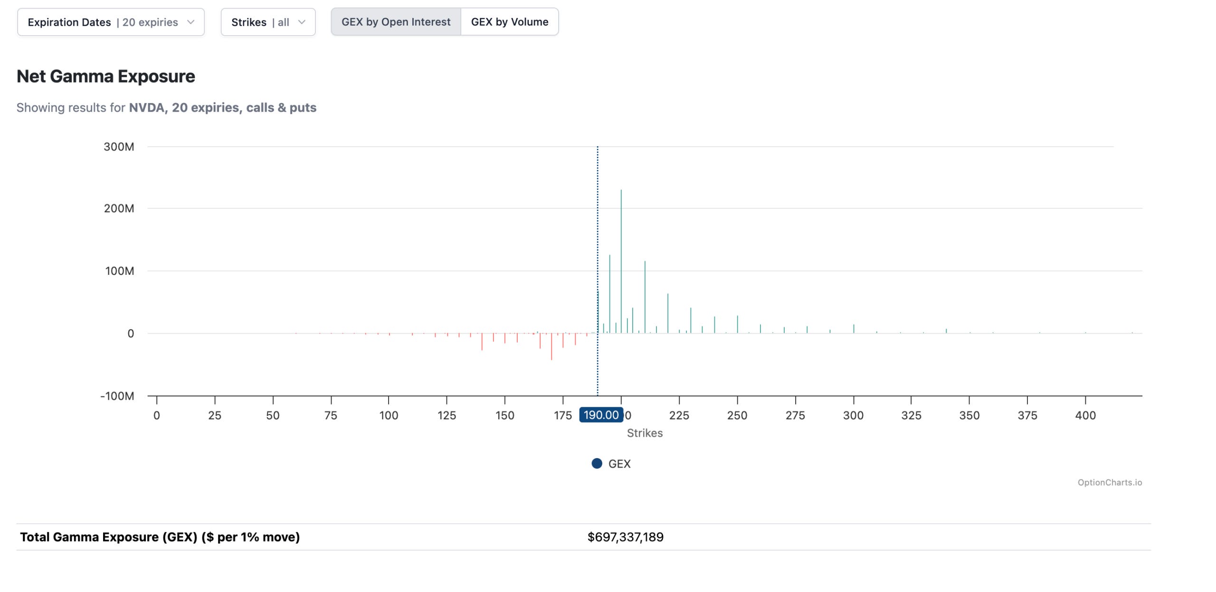The image size is (1216, 592).
Task: Click the largest red bar near strike 170
Action: click(x=551, y=347)
